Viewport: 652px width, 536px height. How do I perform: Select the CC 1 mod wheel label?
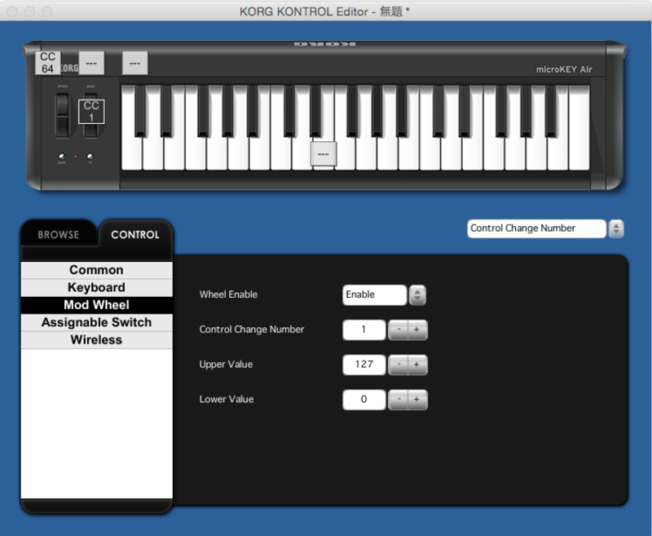91,112
